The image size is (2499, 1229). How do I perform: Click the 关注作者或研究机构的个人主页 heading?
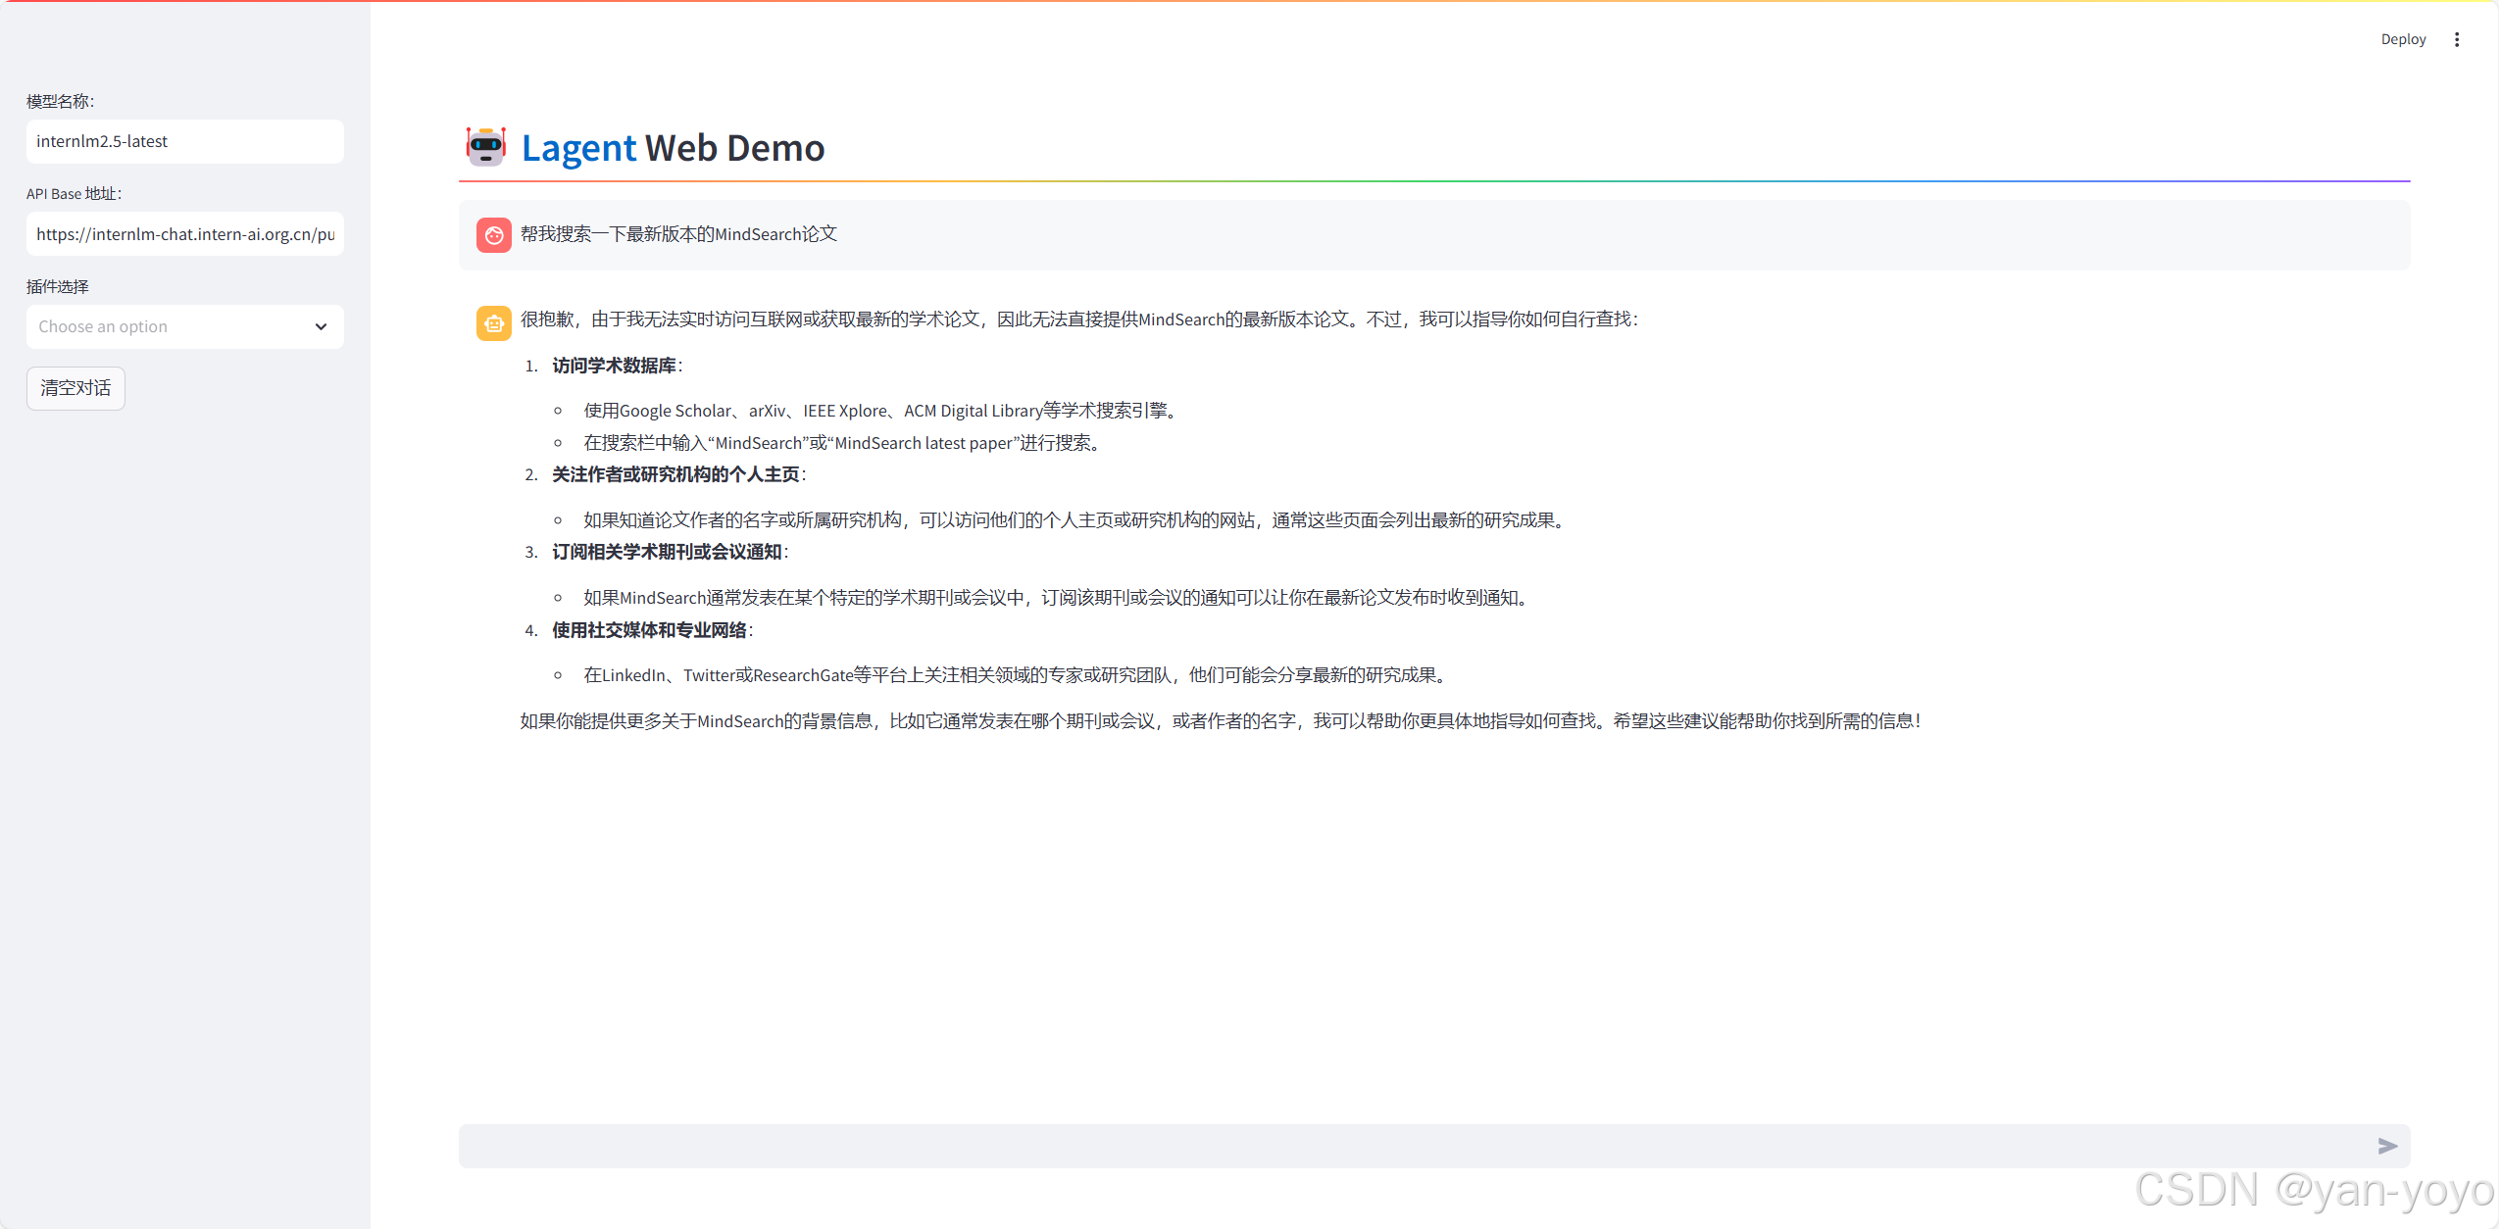point(675,474)
